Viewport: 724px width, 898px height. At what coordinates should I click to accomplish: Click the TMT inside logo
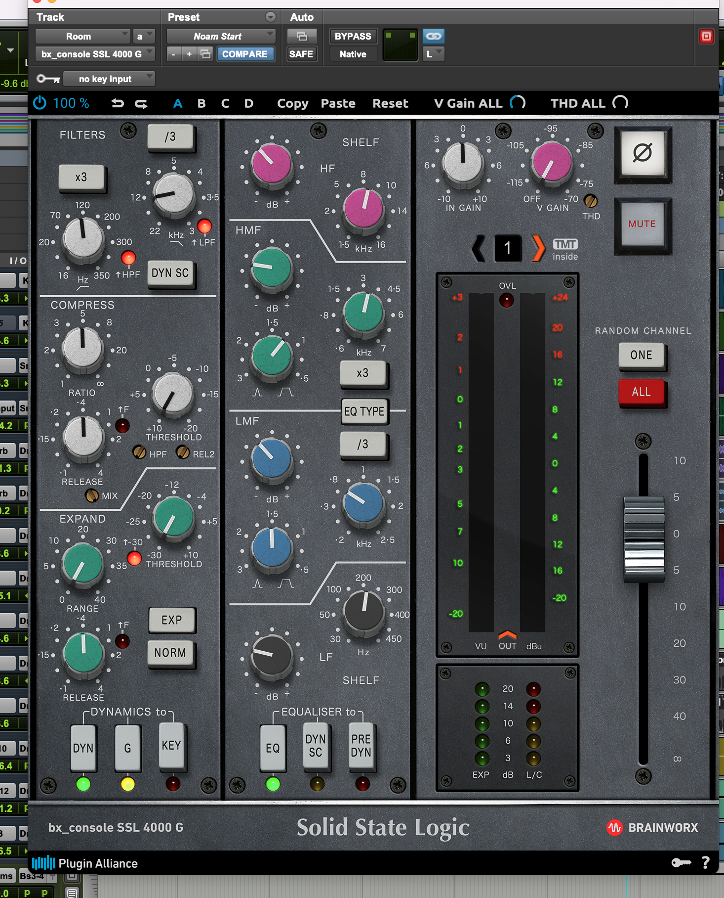click(x=565, y=249)
